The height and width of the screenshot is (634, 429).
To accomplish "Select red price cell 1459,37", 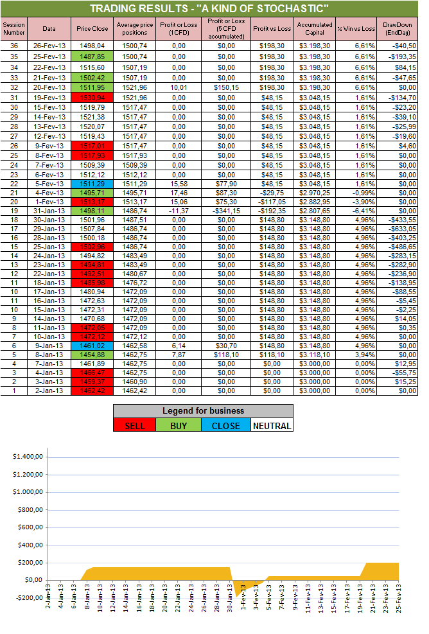I will (x=92, y=382).
